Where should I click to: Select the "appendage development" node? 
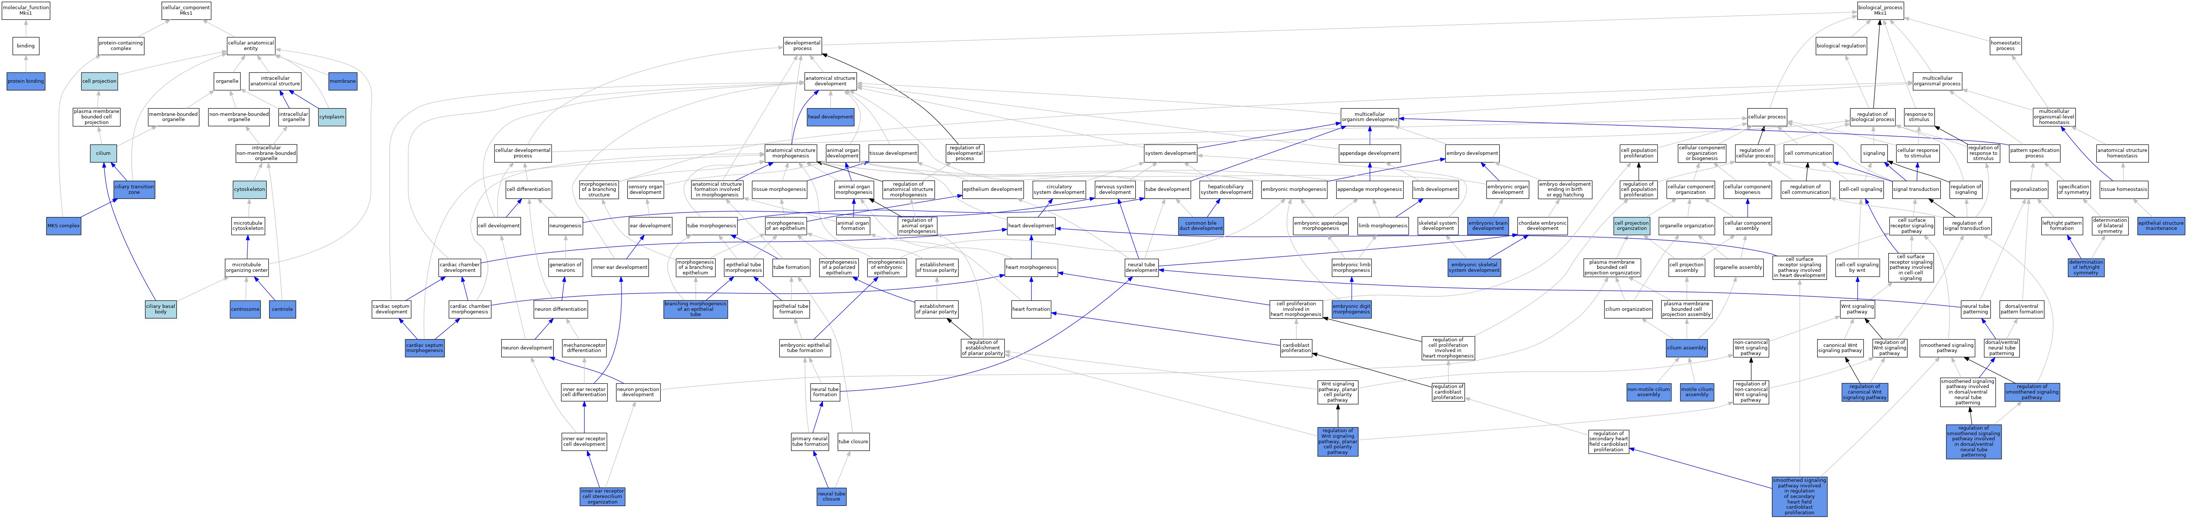(x=1369, y=153)
